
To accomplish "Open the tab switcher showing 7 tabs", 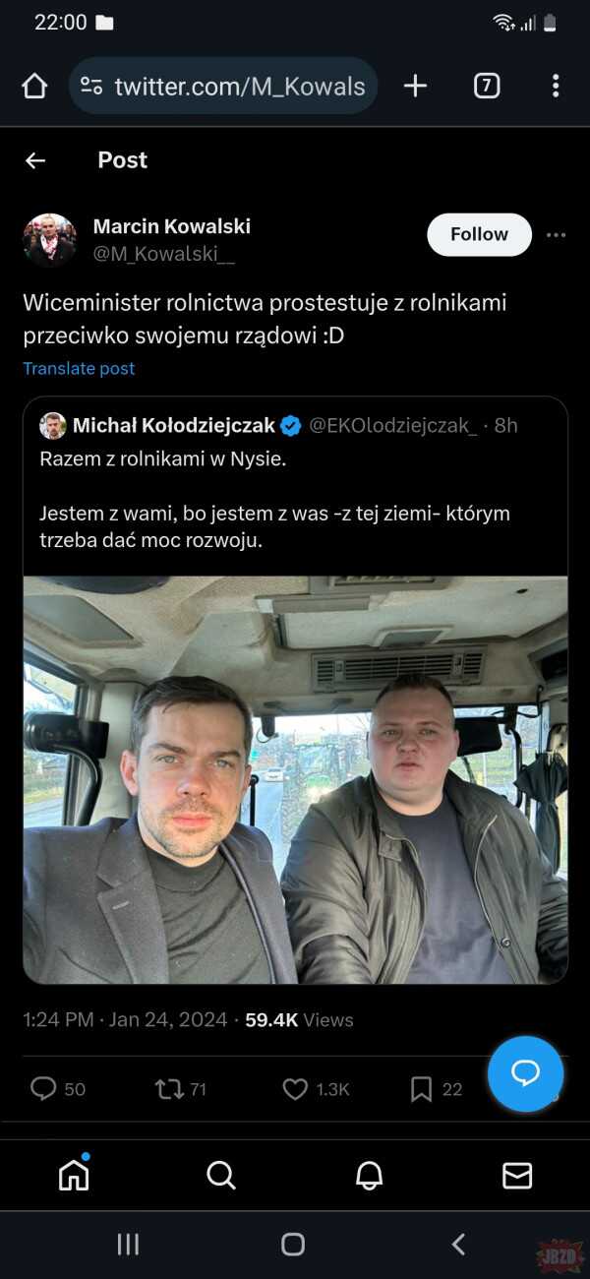I will 486,87.
